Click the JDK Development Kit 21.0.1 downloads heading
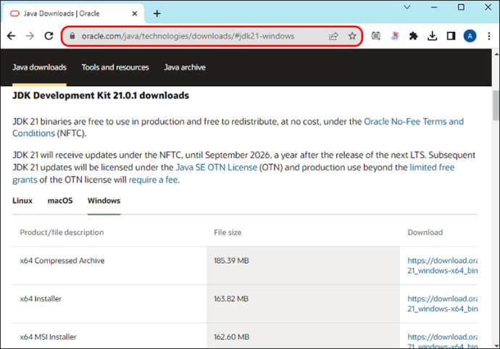 tap(101, 96)
